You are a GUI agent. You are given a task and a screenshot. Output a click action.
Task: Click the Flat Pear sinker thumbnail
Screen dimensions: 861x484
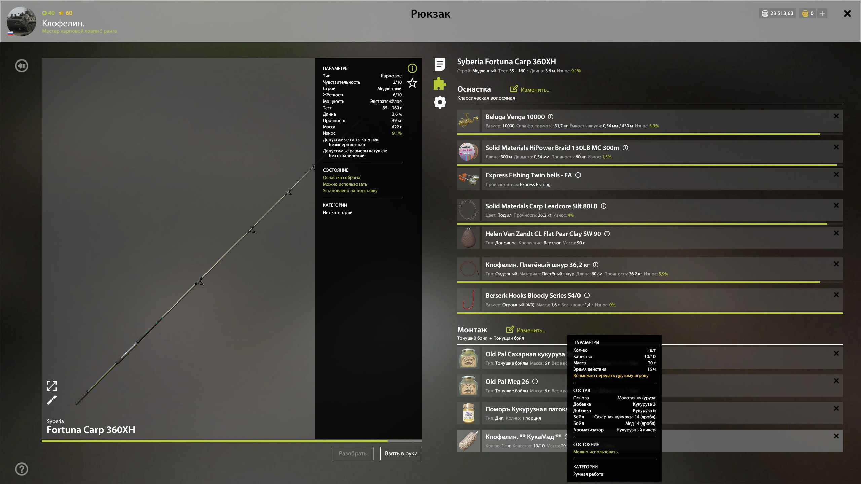tap(468, 238)
